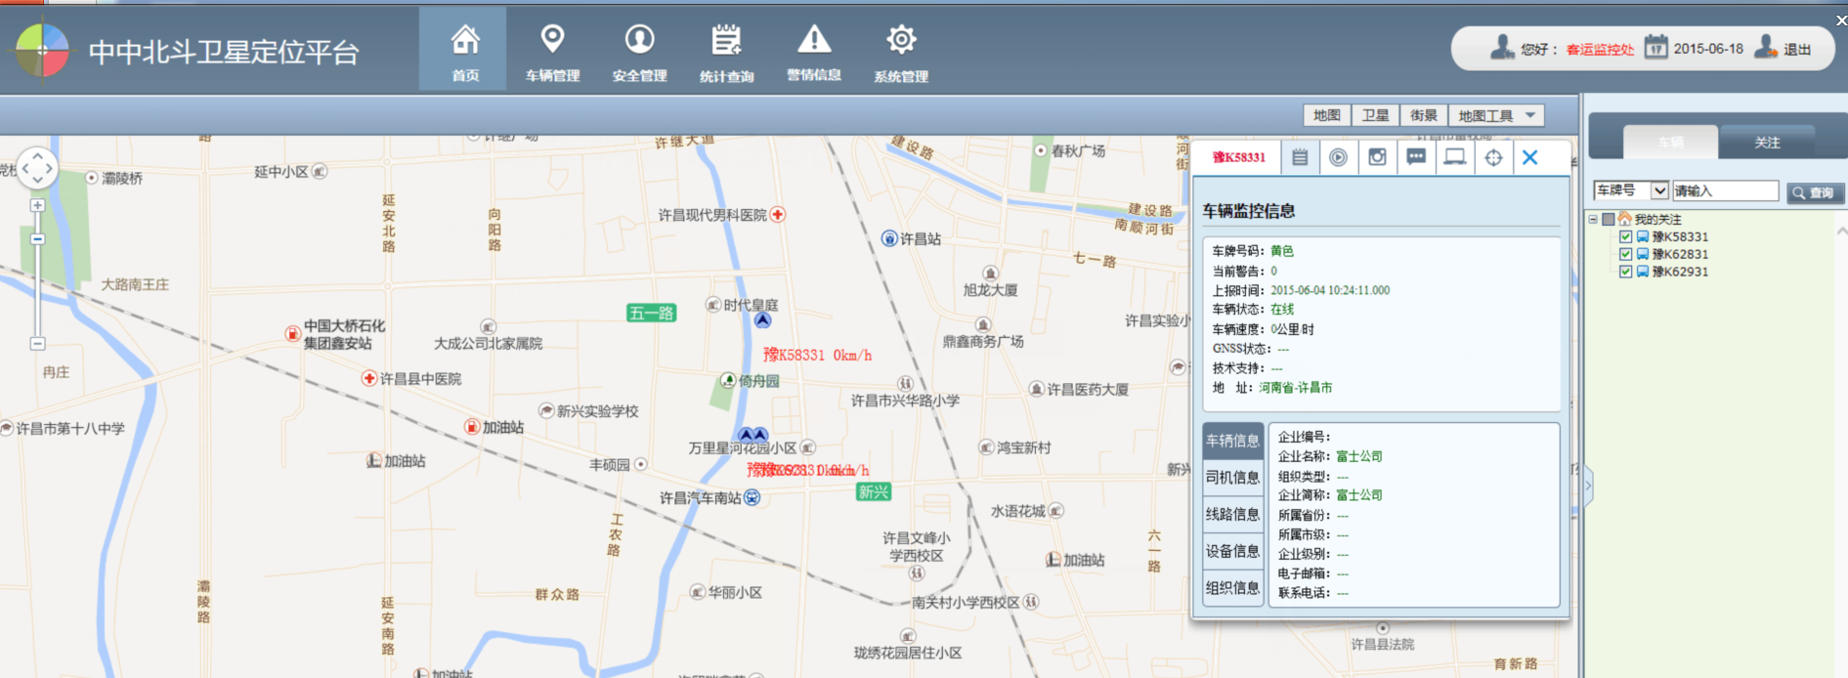Toggle checkbox for vehicle 豫K58331
The width and height of the screenshot is (1848, 678).
(x=1625, y=236)
